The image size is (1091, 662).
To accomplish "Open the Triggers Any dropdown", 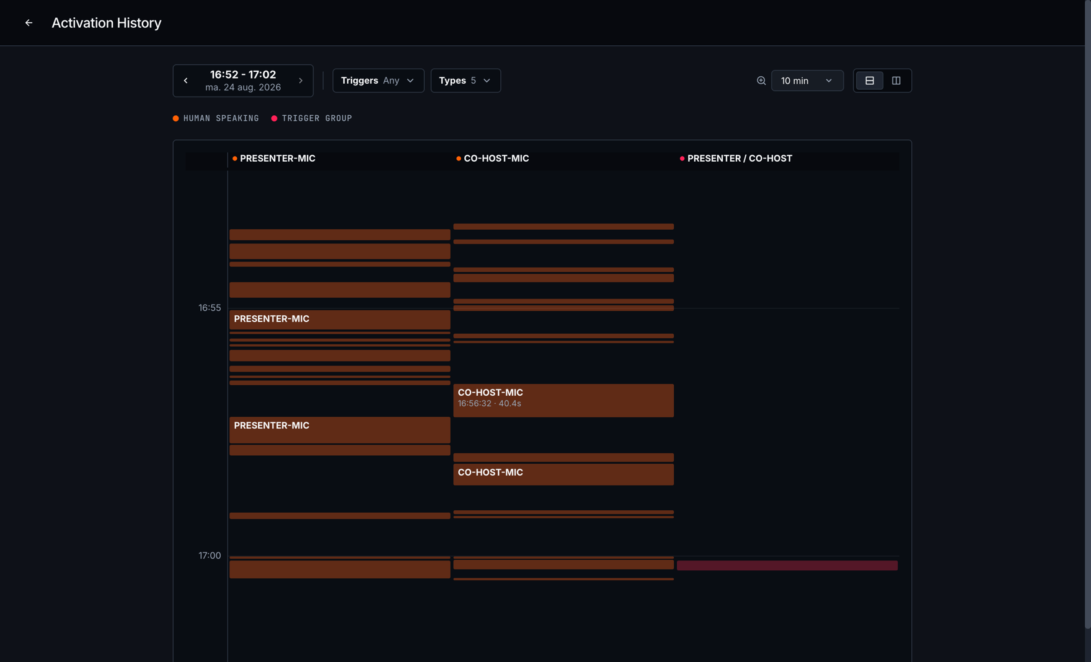I will click(378, 81).
